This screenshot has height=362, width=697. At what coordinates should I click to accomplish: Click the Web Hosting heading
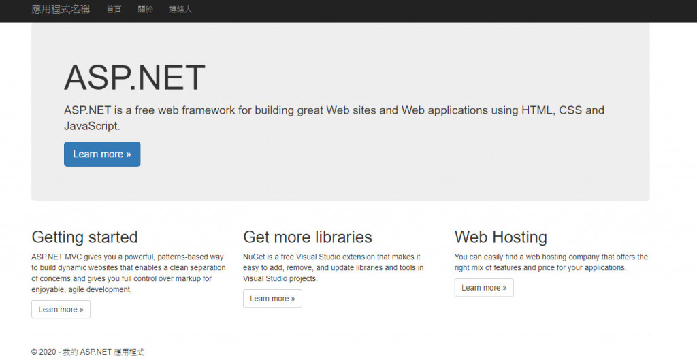pos(500,237)
